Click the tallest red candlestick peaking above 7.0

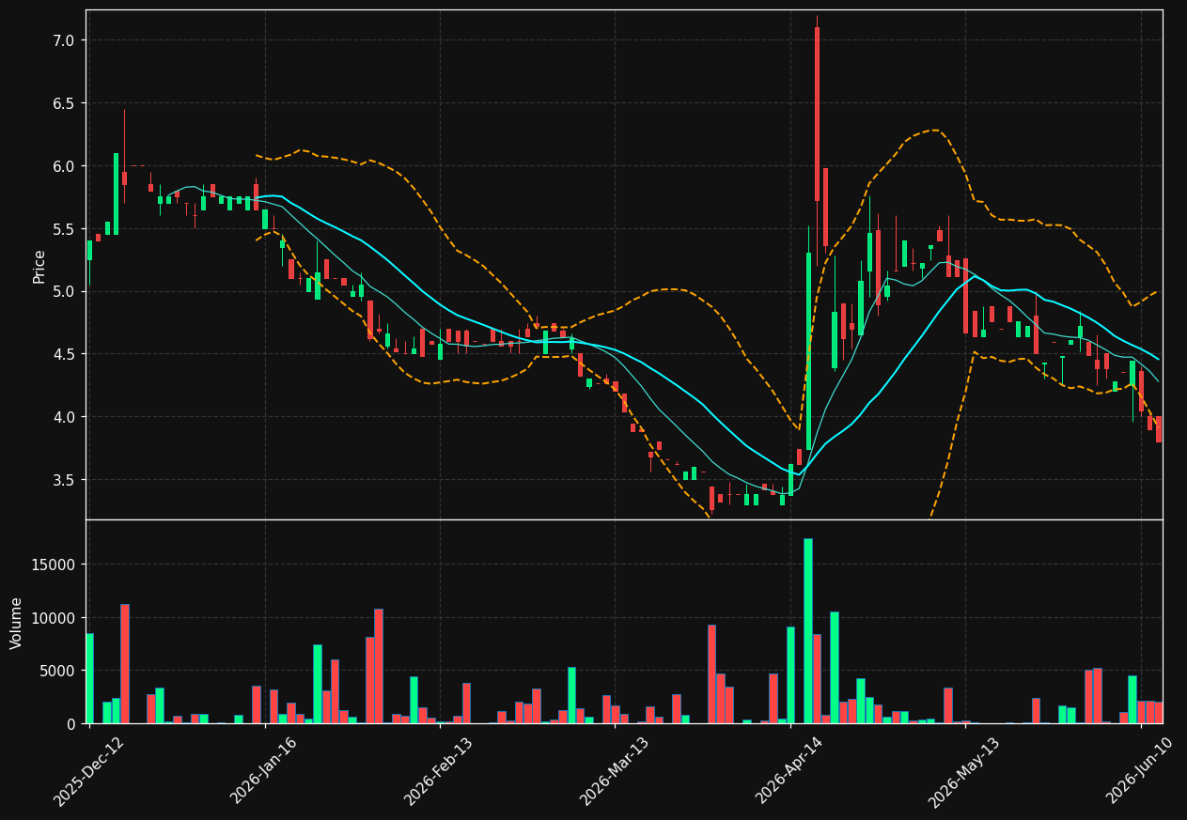tap(817, 114)
